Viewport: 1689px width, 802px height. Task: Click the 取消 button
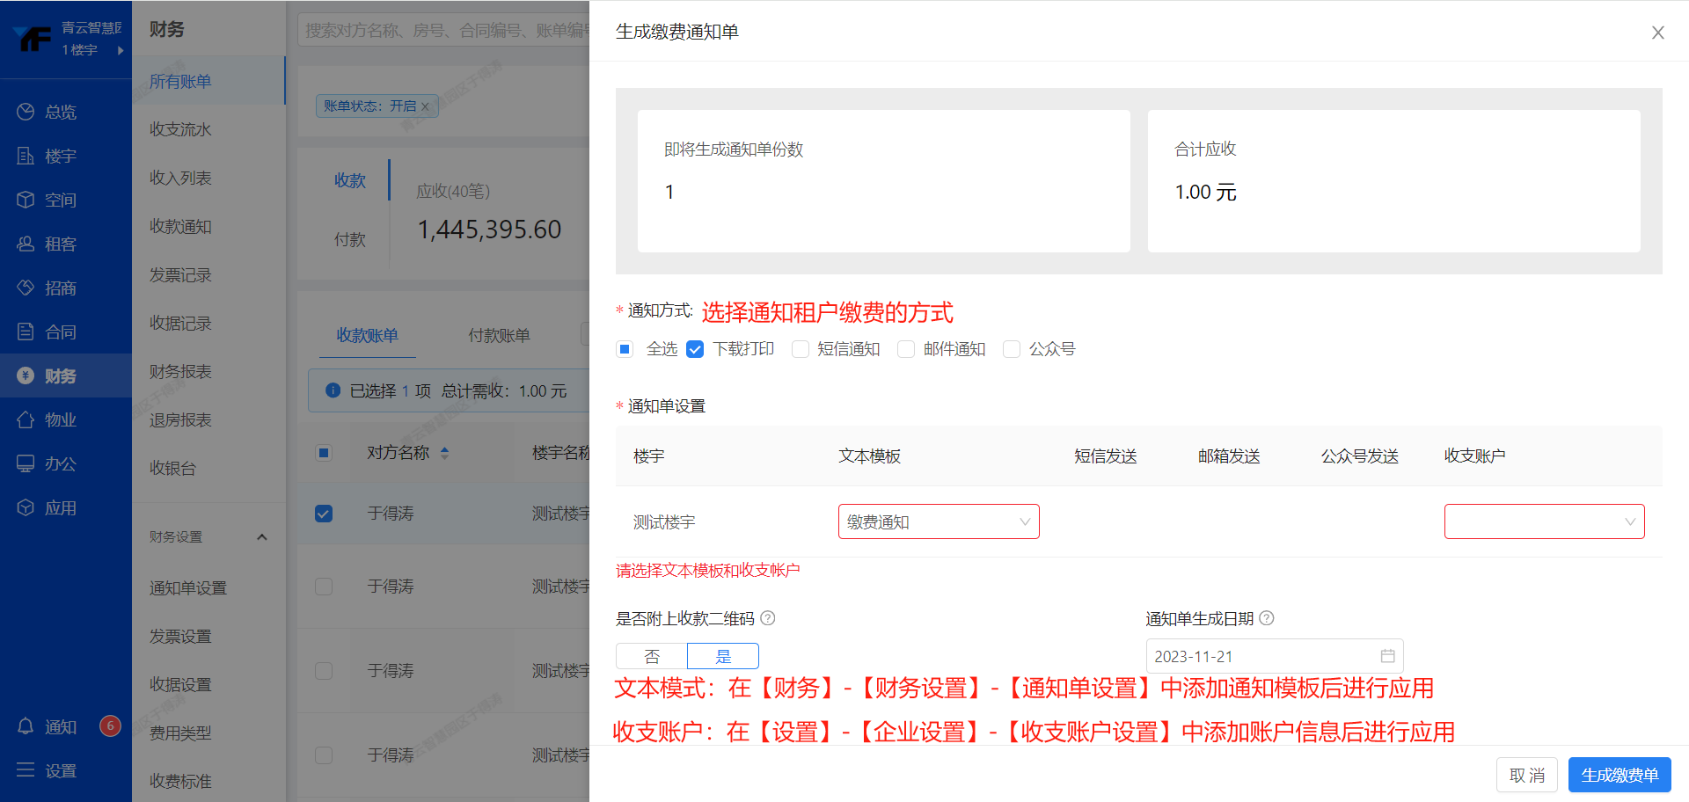[1526, 775]
